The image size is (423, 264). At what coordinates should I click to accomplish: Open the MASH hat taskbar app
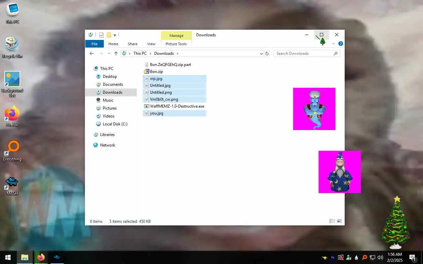[x=57, y=257]
